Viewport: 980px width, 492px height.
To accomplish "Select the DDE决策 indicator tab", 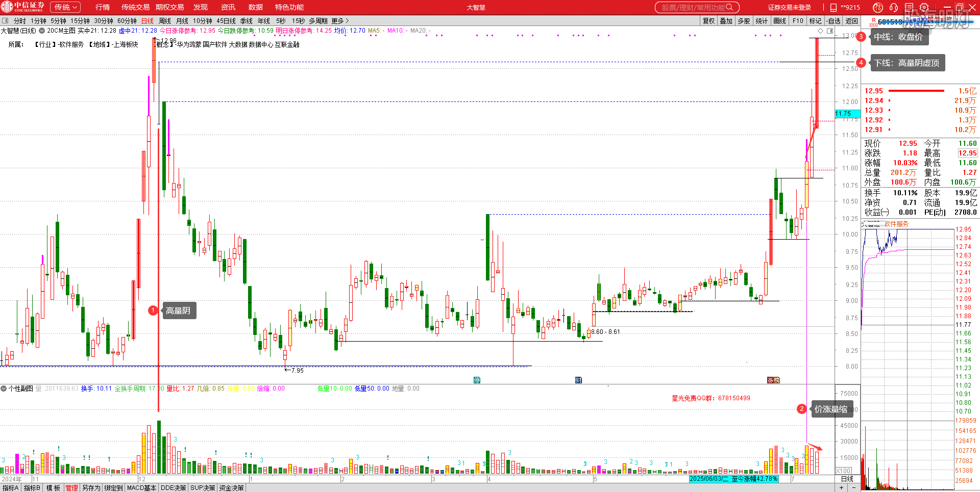I will coord(174,488).
